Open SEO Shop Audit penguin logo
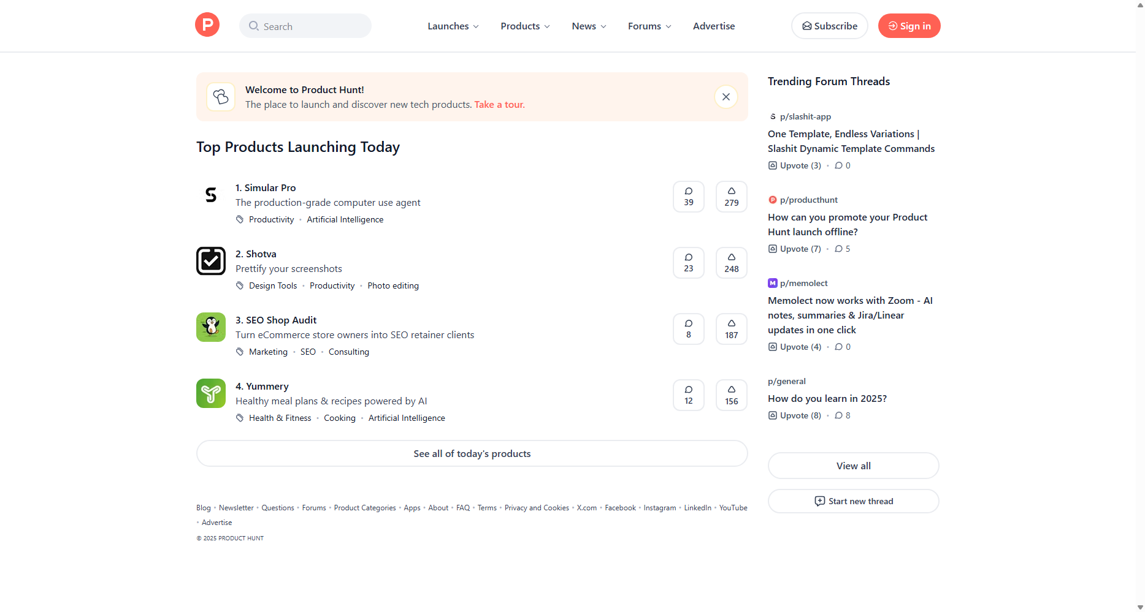Screen dimensions: 1145x612 (211, 327)
